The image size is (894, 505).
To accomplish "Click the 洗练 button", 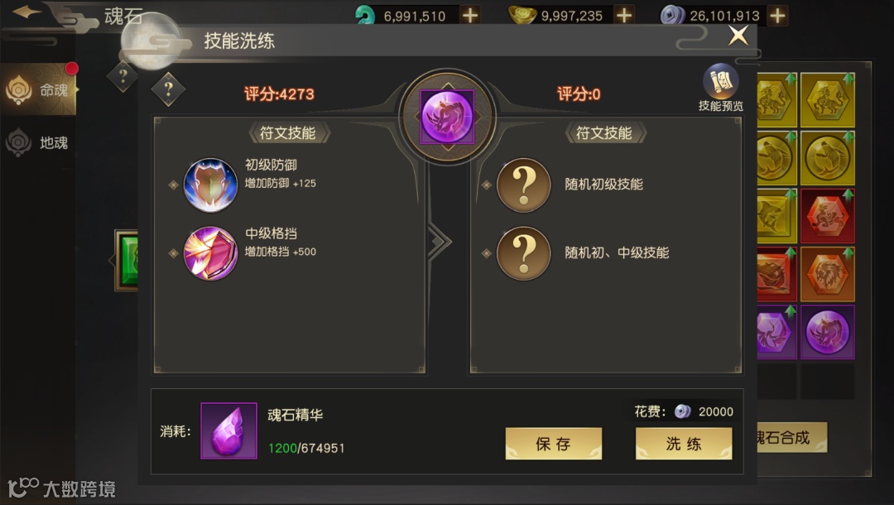I will point(684,444).
